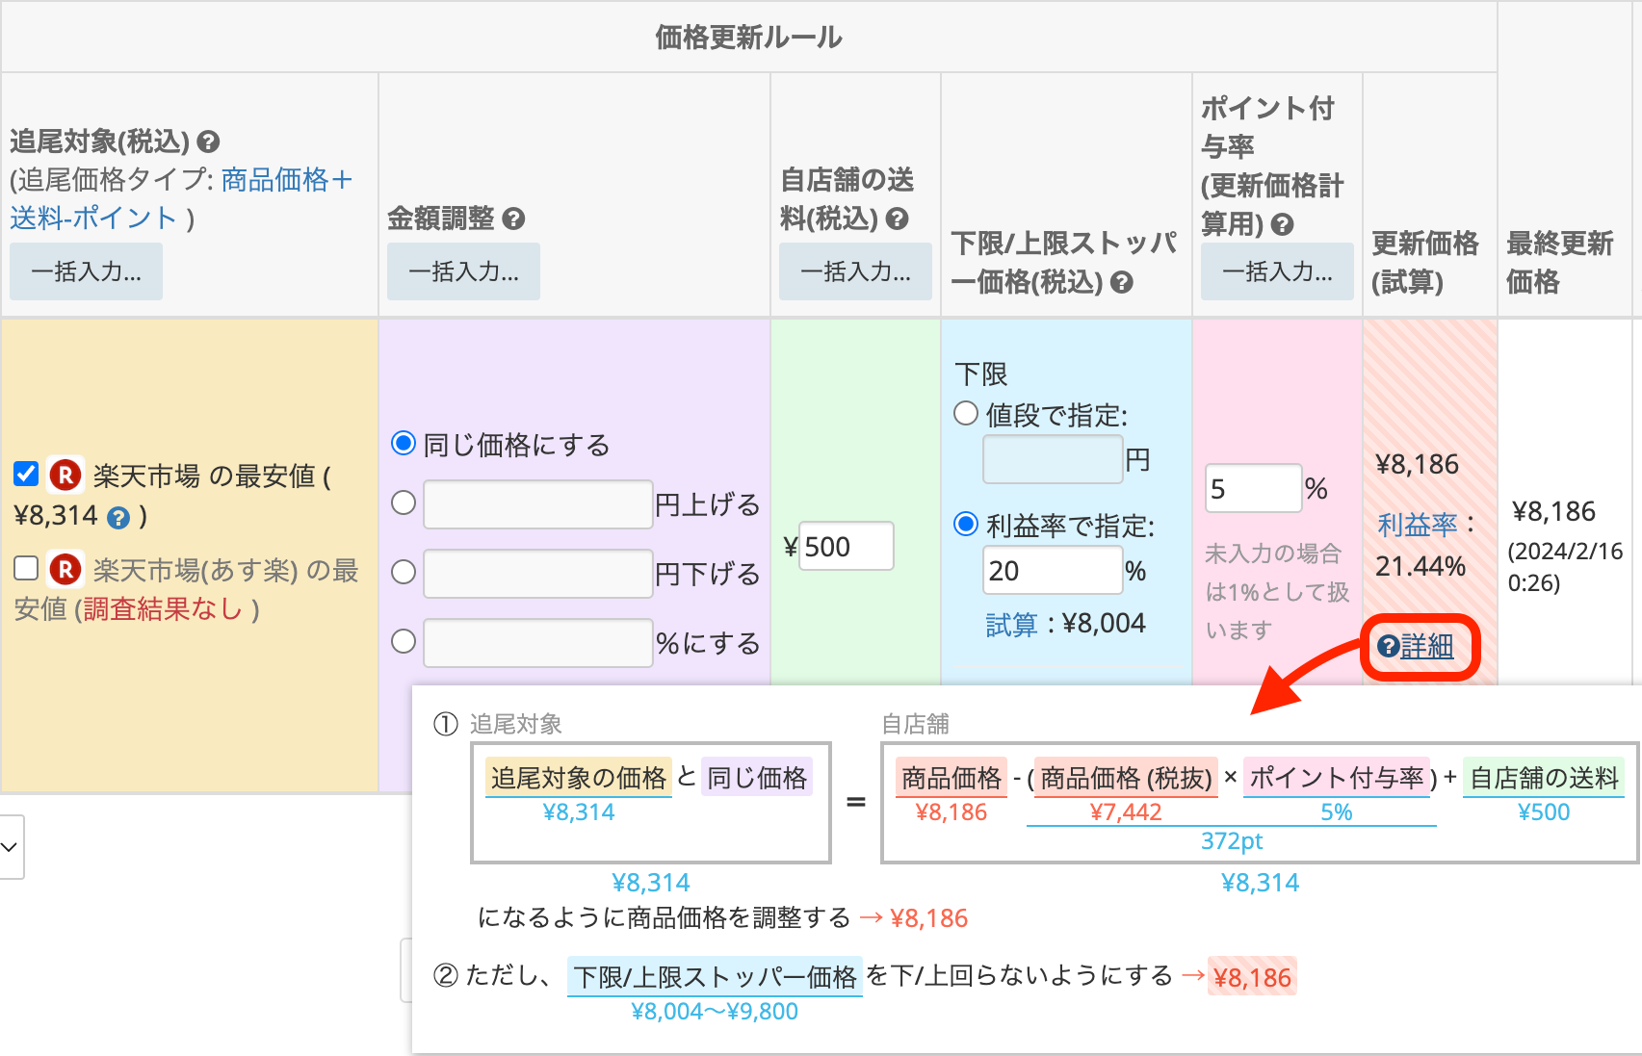
Task: Click the 自店舗の送料 input showing 500
Action: pyautogui.click(x=846, y=547)
